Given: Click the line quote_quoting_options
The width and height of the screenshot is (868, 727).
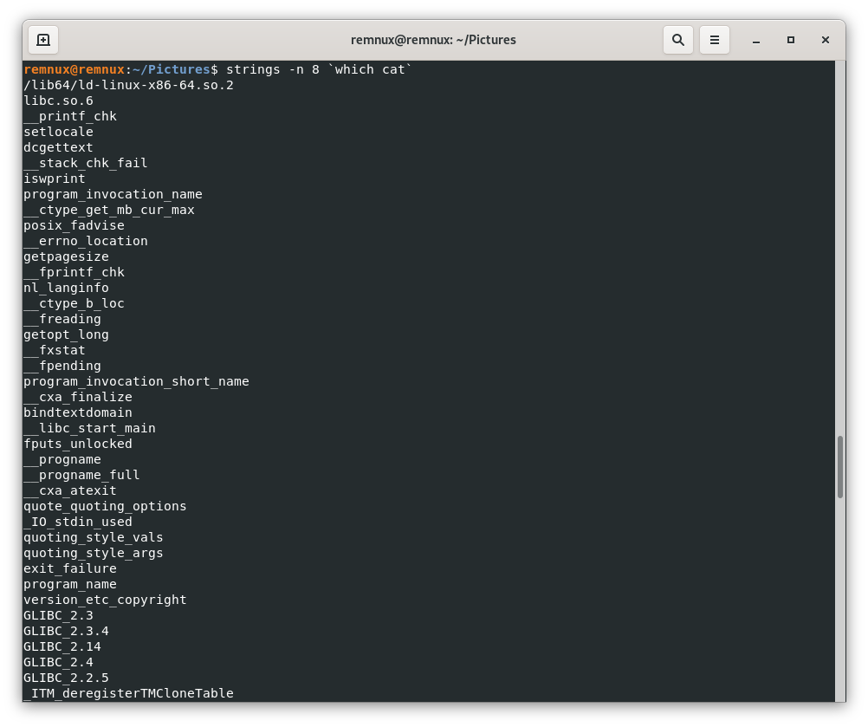Looking at the screenshot, I should (105, 506).
